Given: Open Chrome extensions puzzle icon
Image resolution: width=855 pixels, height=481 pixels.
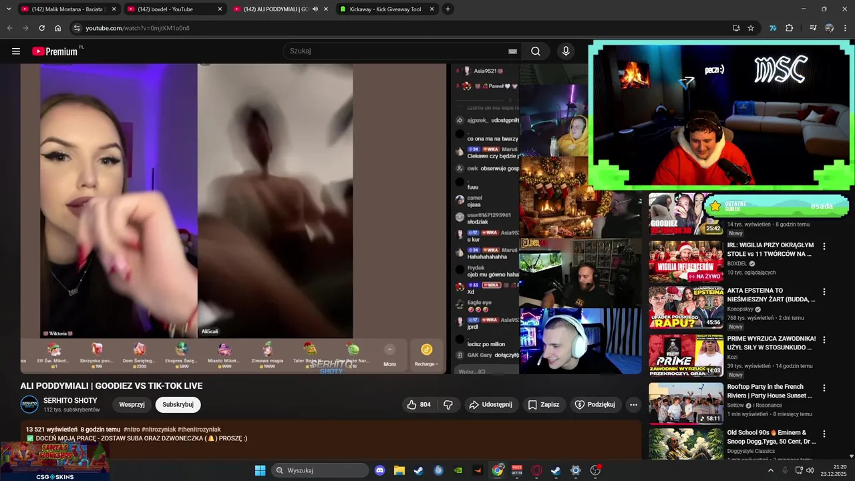Looking at the screenshot, I should click(790, 28).
